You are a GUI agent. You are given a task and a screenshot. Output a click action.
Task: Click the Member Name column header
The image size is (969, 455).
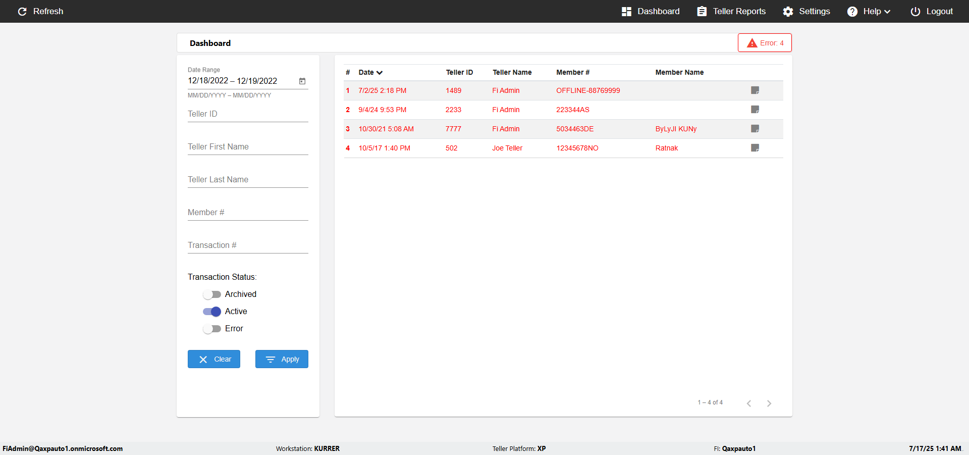(679, 72)
